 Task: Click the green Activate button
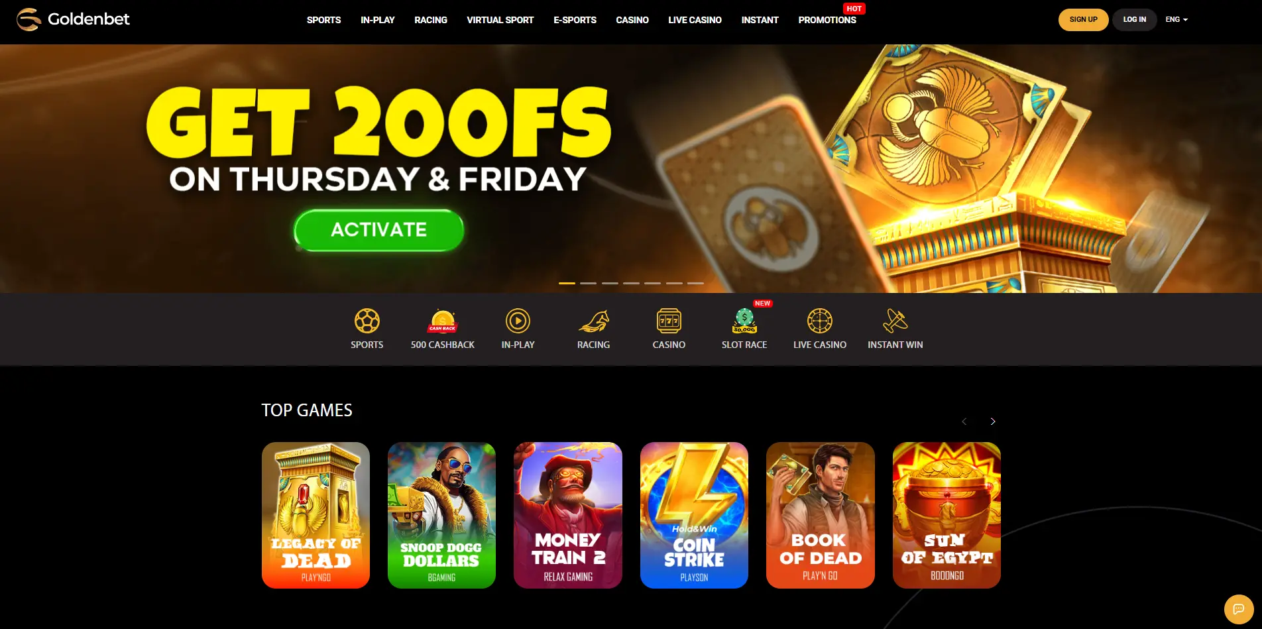[x=378, y=230]
